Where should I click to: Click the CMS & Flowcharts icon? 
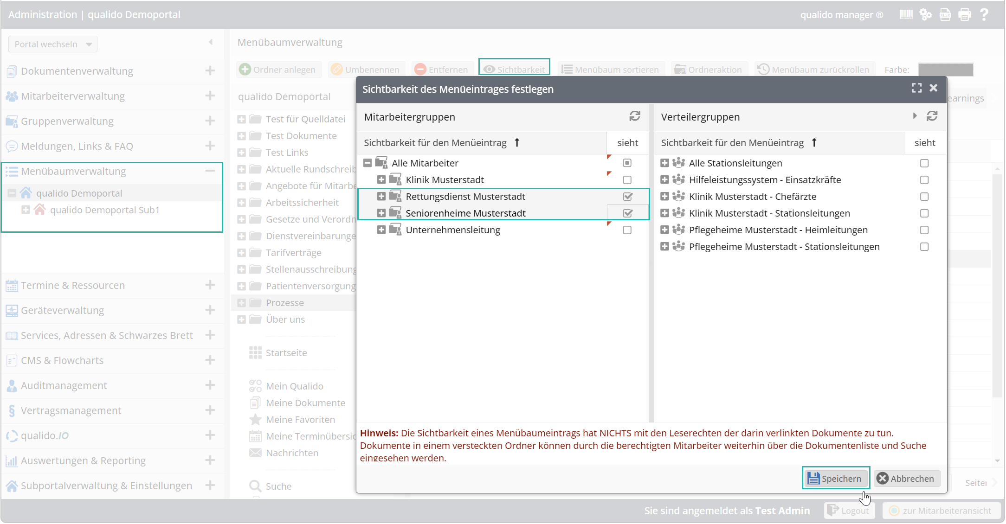point(12,360)
